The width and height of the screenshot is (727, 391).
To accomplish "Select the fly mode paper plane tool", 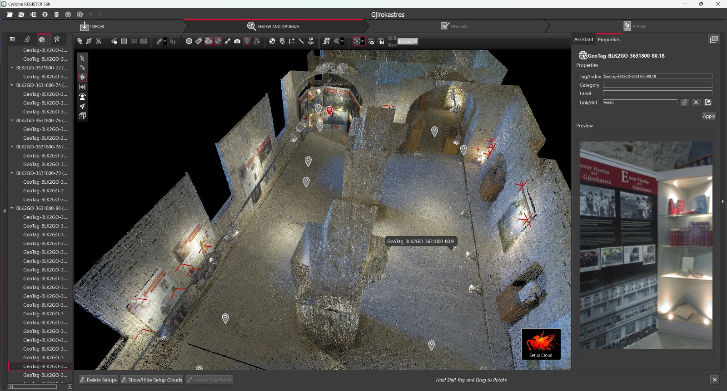I will click(82, 106).
